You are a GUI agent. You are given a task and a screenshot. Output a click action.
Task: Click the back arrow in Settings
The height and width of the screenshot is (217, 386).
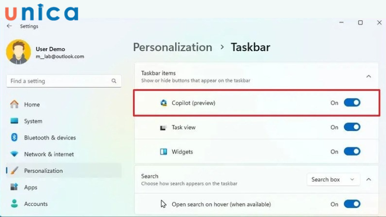click(x=9, y=26)
